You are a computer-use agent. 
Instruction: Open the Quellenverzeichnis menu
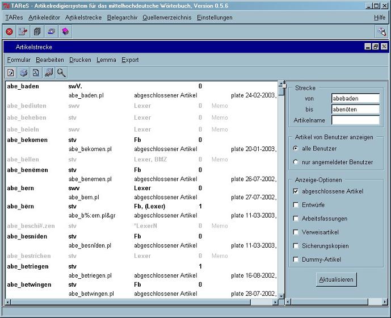click(167, 18)
